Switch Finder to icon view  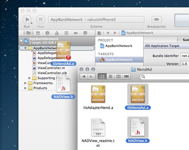(102, 76)
